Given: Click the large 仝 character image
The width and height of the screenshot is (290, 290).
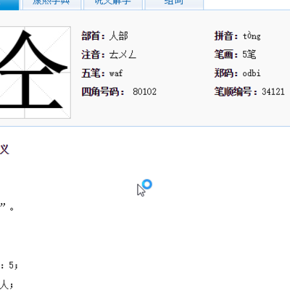Looking at the screenshot, I should point(35,72).
